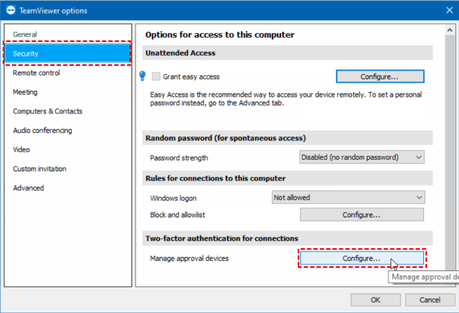The height and width of the screenshot is (313, 459).
Task: Open the Custom invitation category
Action: pyautogui.click(x=68, y=169)
